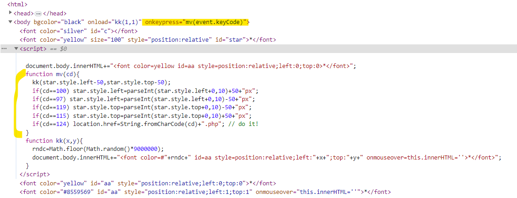Click the first document.body.innerHTML+= line
Image resolution: width=517 pixels, height=198 pixels.
[191, 66]
